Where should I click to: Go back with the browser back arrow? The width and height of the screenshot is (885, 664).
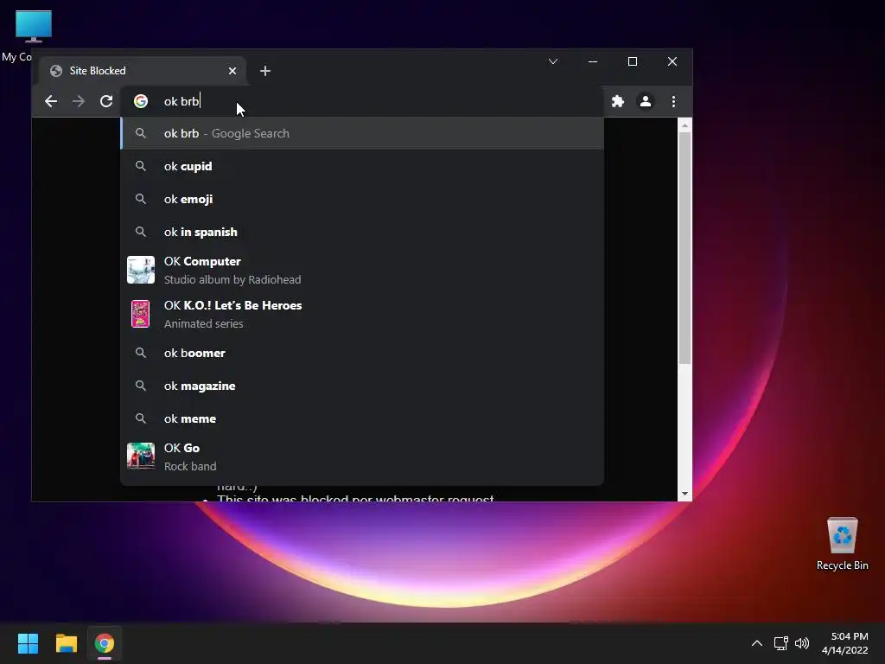pos(51,101)
